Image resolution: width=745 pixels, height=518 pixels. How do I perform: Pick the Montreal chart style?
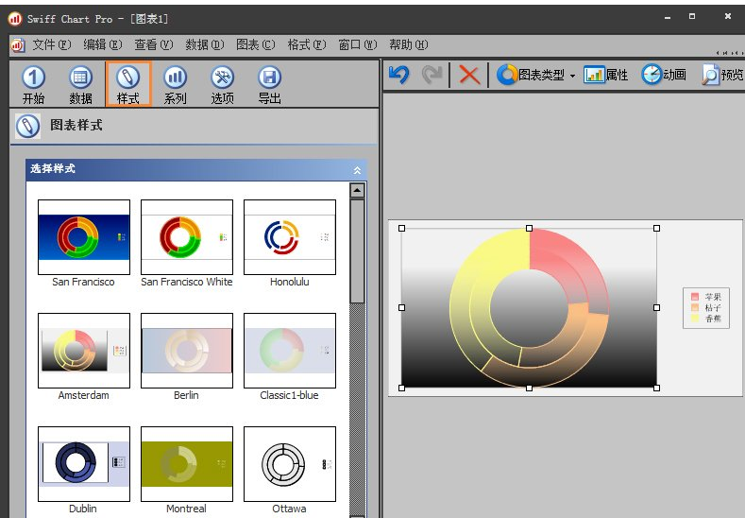point(186,464)
